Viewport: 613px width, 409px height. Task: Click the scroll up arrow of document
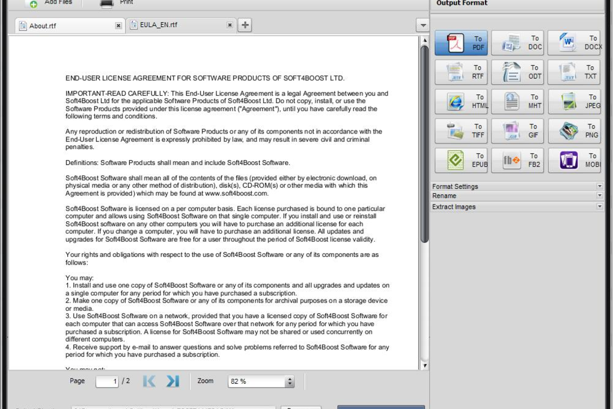tap(425, 40)
